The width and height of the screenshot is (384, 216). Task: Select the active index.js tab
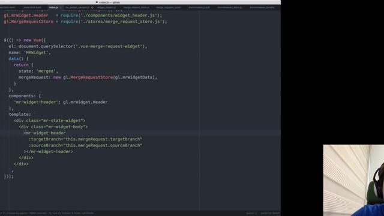(x=53, y=8)
